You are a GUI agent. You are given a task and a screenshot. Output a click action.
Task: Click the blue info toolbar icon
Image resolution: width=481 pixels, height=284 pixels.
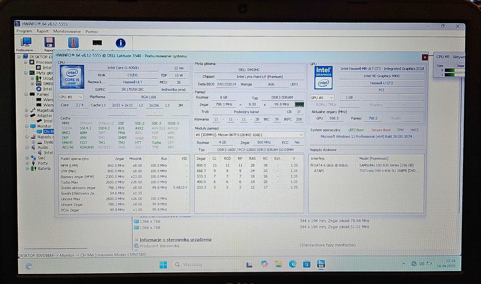tap(121, 43)
